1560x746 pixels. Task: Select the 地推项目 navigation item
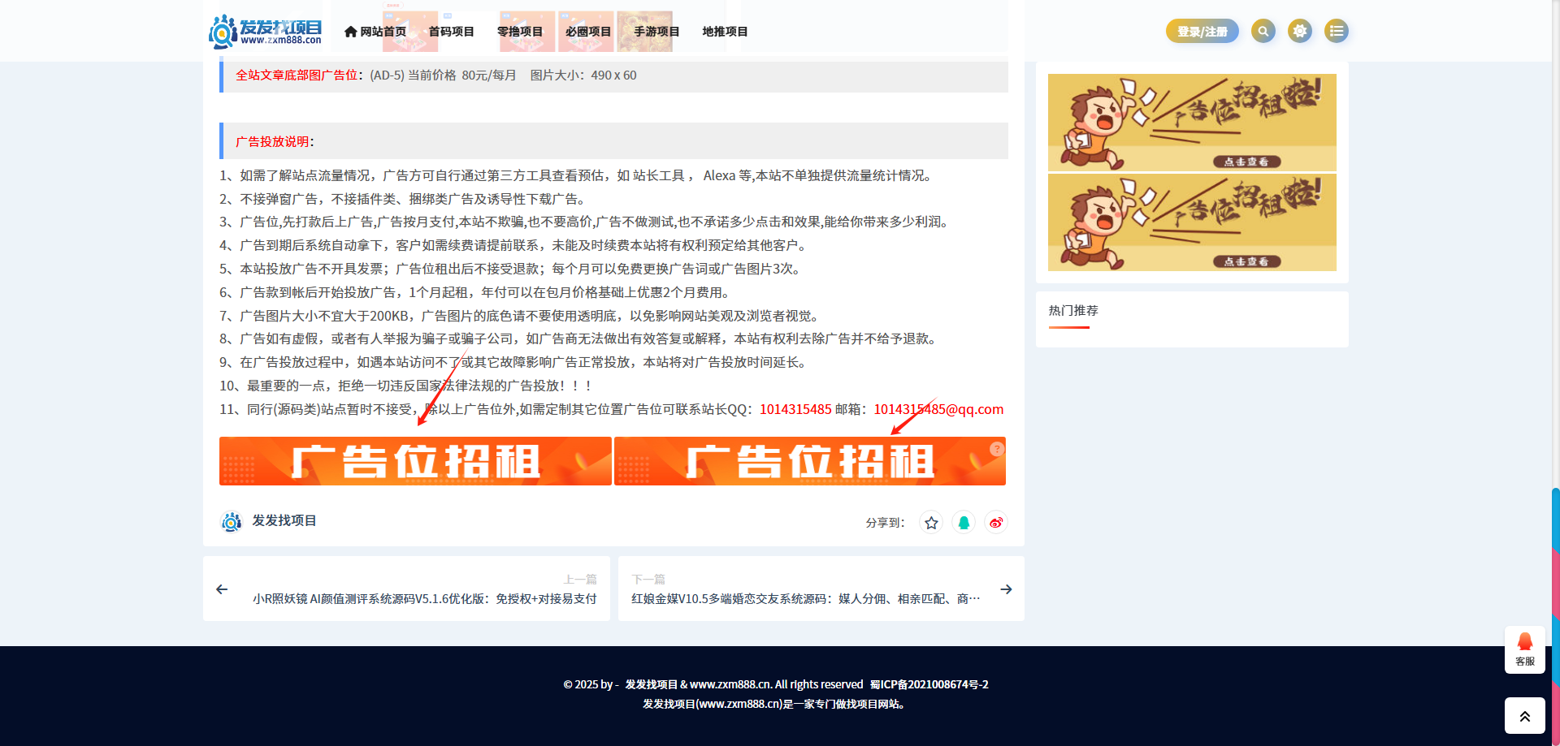coord(725,32)
